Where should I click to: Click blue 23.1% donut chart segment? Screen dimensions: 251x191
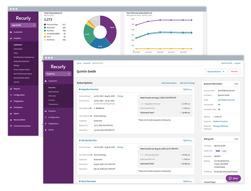point(100,44)
